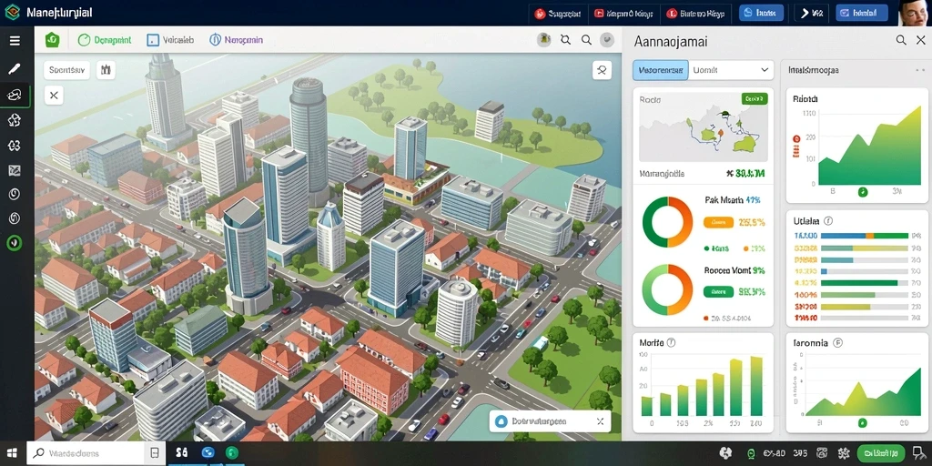
Task: Select the pen tool in sidebar
Action: [x=15, y=69]
